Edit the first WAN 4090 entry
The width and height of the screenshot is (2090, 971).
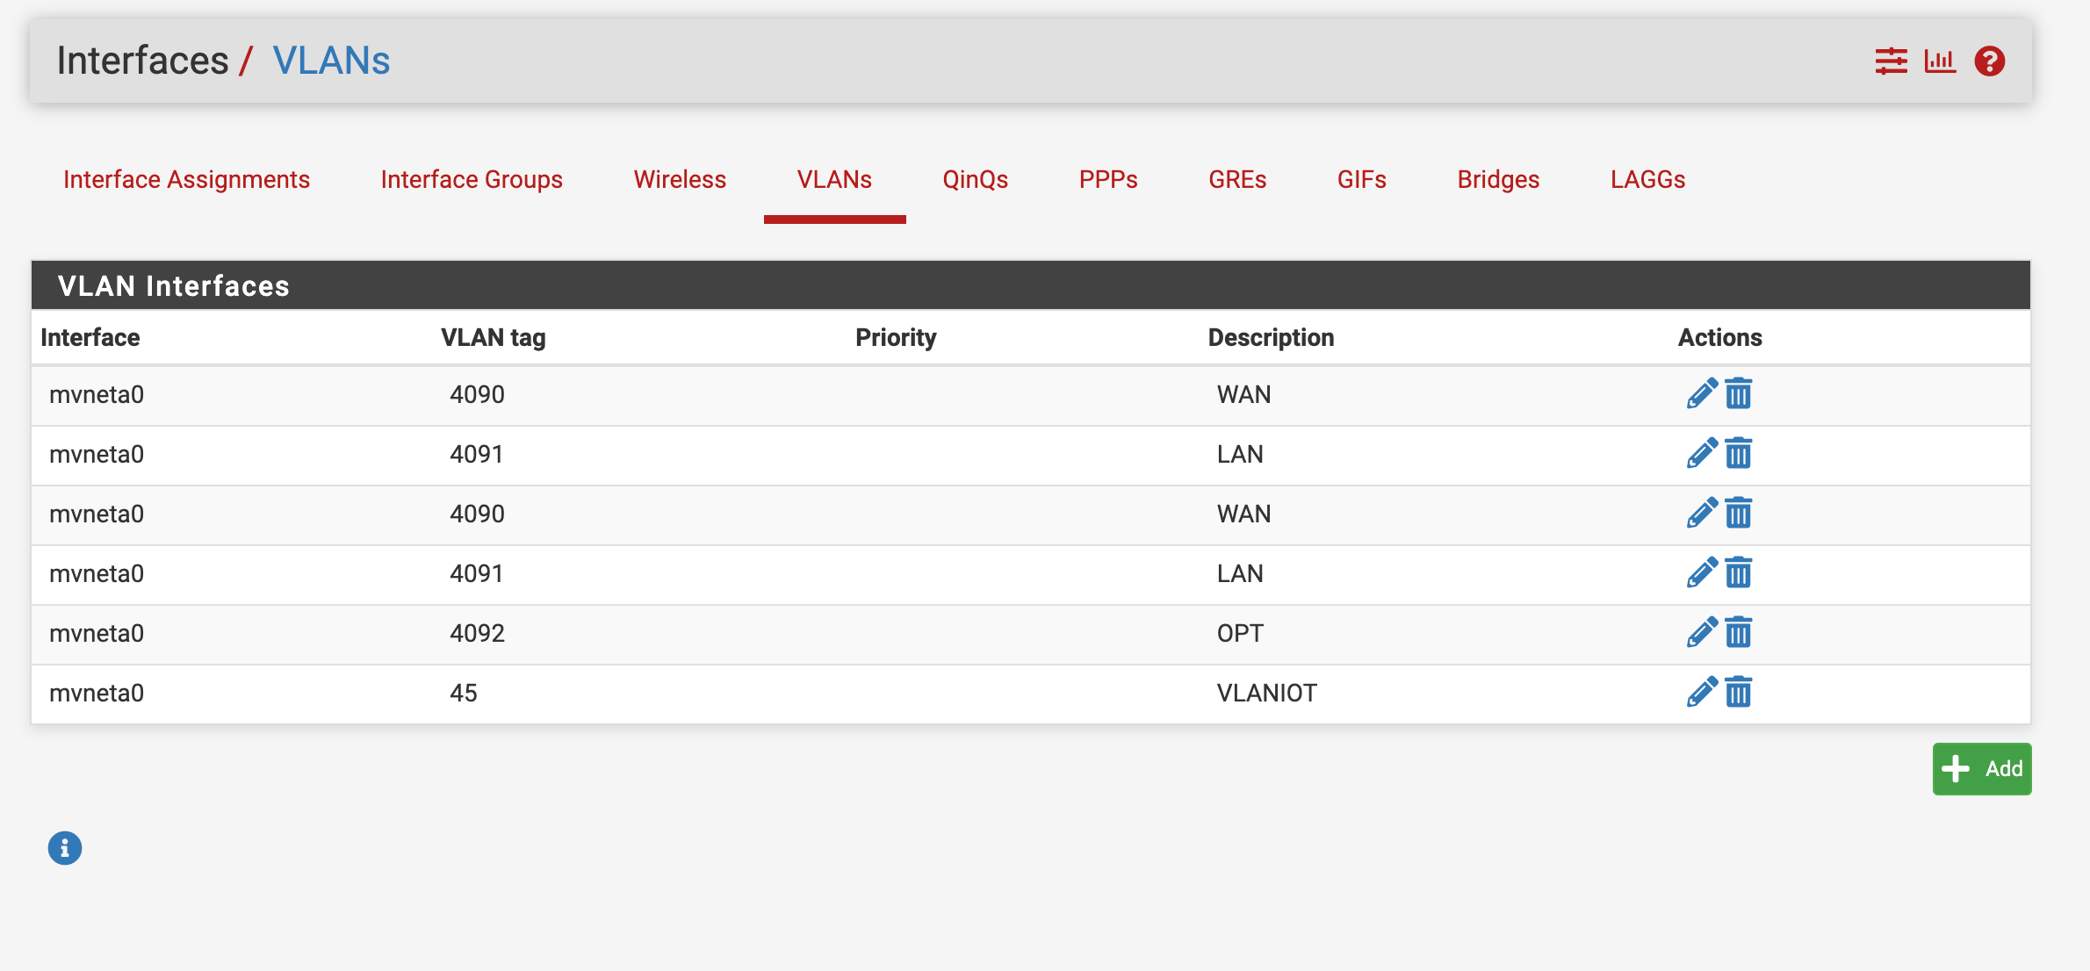point(1701,394)
